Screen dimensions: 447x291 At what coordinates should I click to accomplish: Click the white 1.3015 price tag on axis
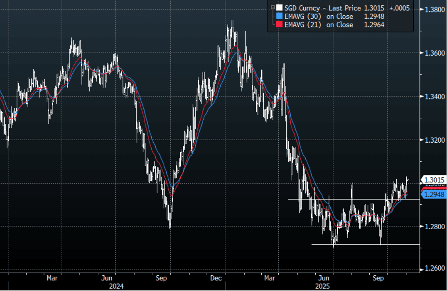point(434,180)
